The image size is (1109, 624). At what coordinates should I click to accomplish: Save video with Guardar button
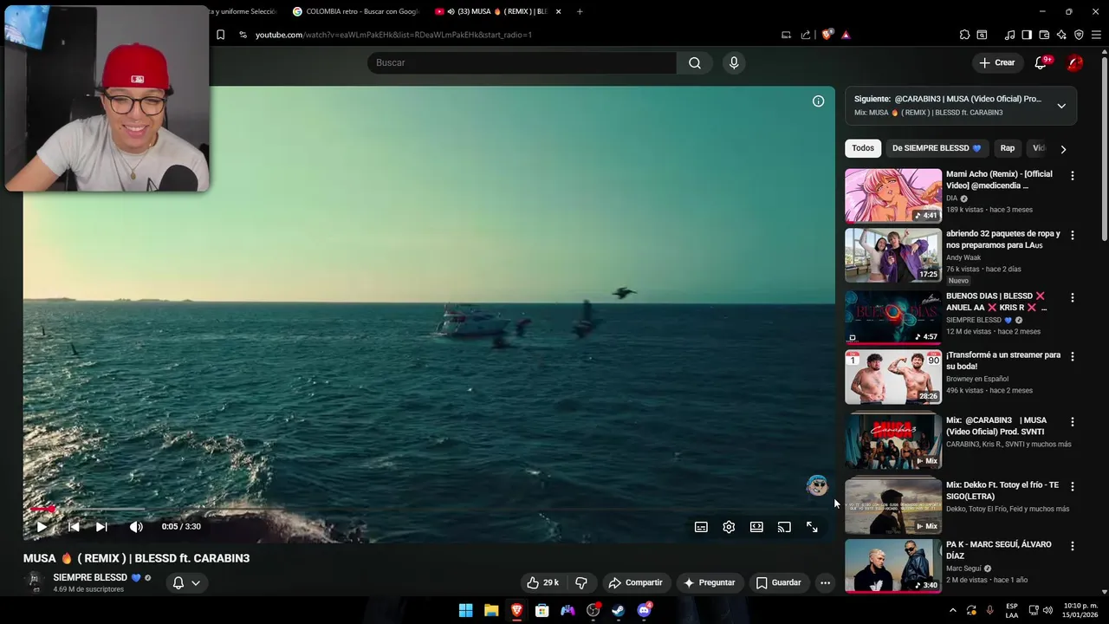point(779,582)
